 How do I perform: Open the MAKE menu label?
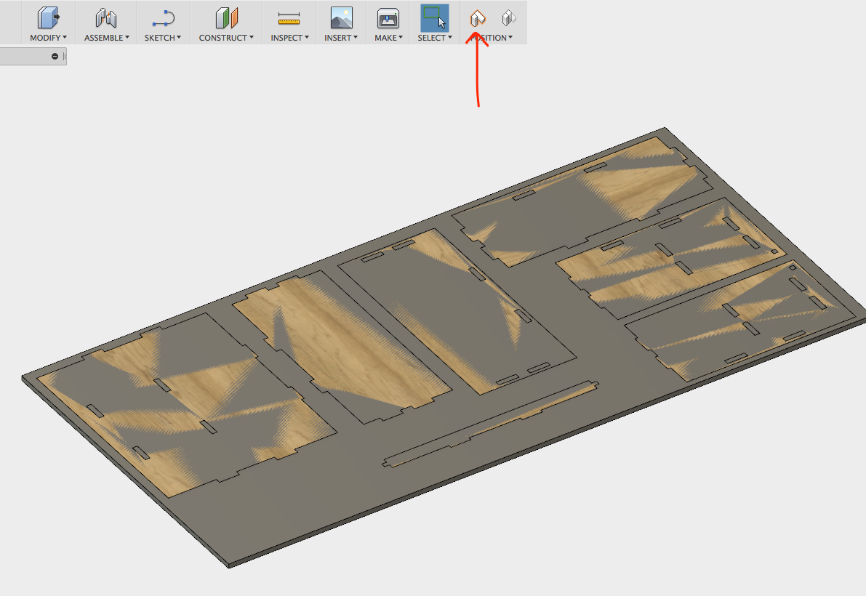tap(388, 38)
